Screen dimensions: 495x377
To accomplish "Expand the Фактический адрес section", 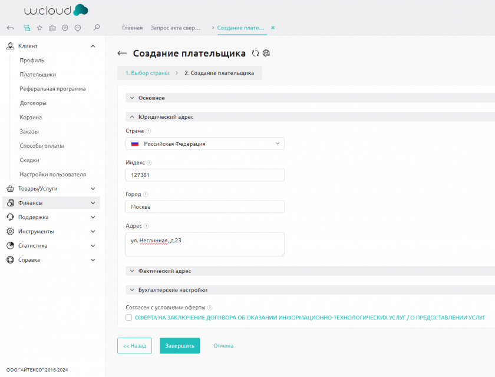I will tap(164, 271).
